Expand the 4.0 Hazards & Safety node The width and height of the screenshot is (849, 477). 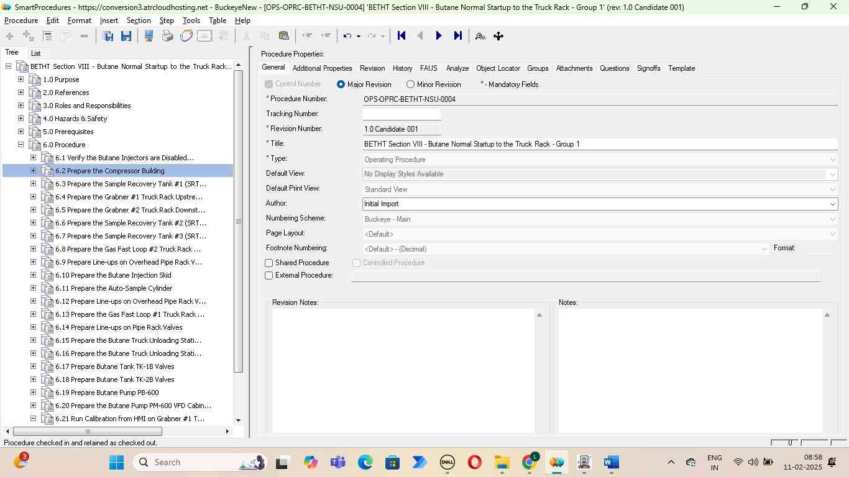tap(21, 119)
